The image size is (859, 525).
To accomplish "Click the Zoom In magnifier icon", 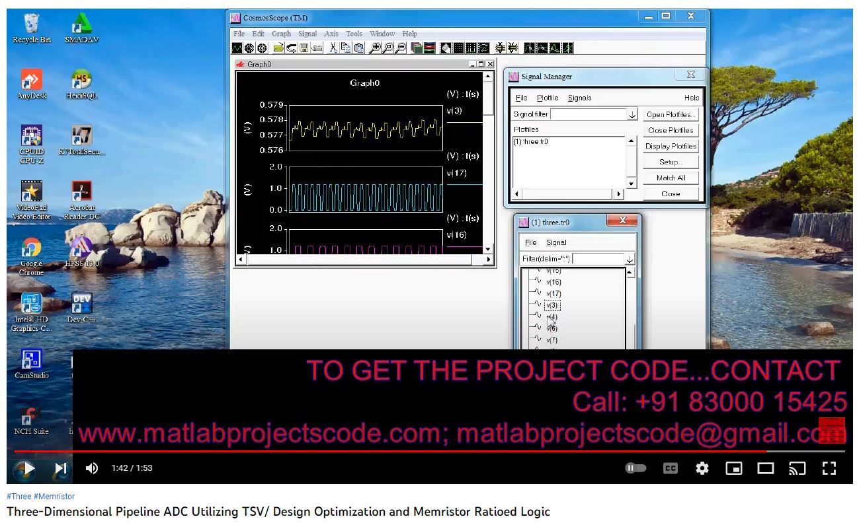I will click(375, 48).
